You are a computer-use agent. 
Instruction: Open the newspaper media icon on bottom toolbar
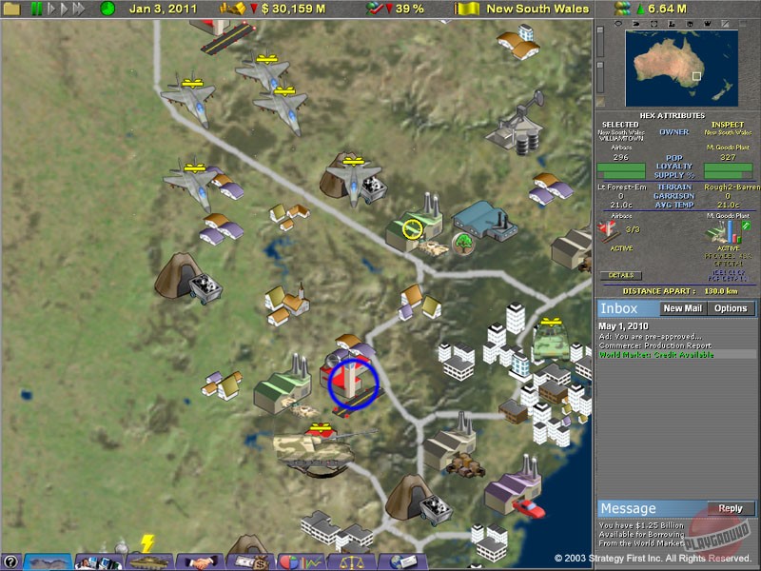[98, 559]
